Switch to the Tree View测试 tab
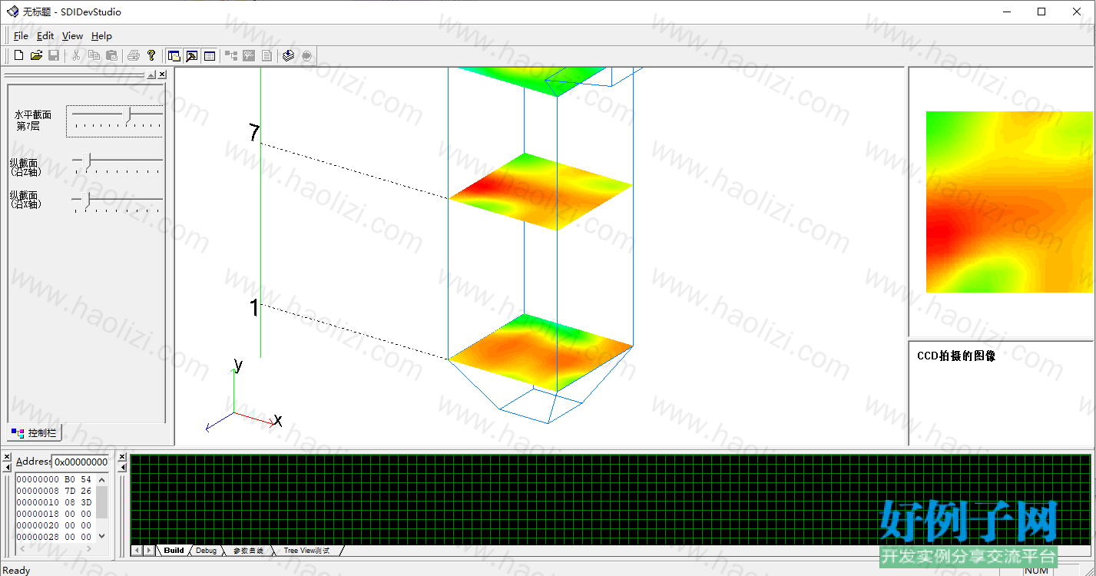The width and height of the screenshot is (1096, 576). pos(306,551)
